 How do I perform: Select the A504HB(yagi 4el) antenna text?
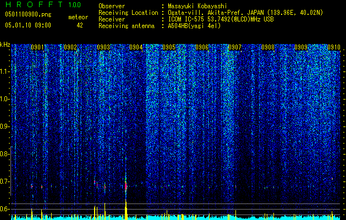194,26
